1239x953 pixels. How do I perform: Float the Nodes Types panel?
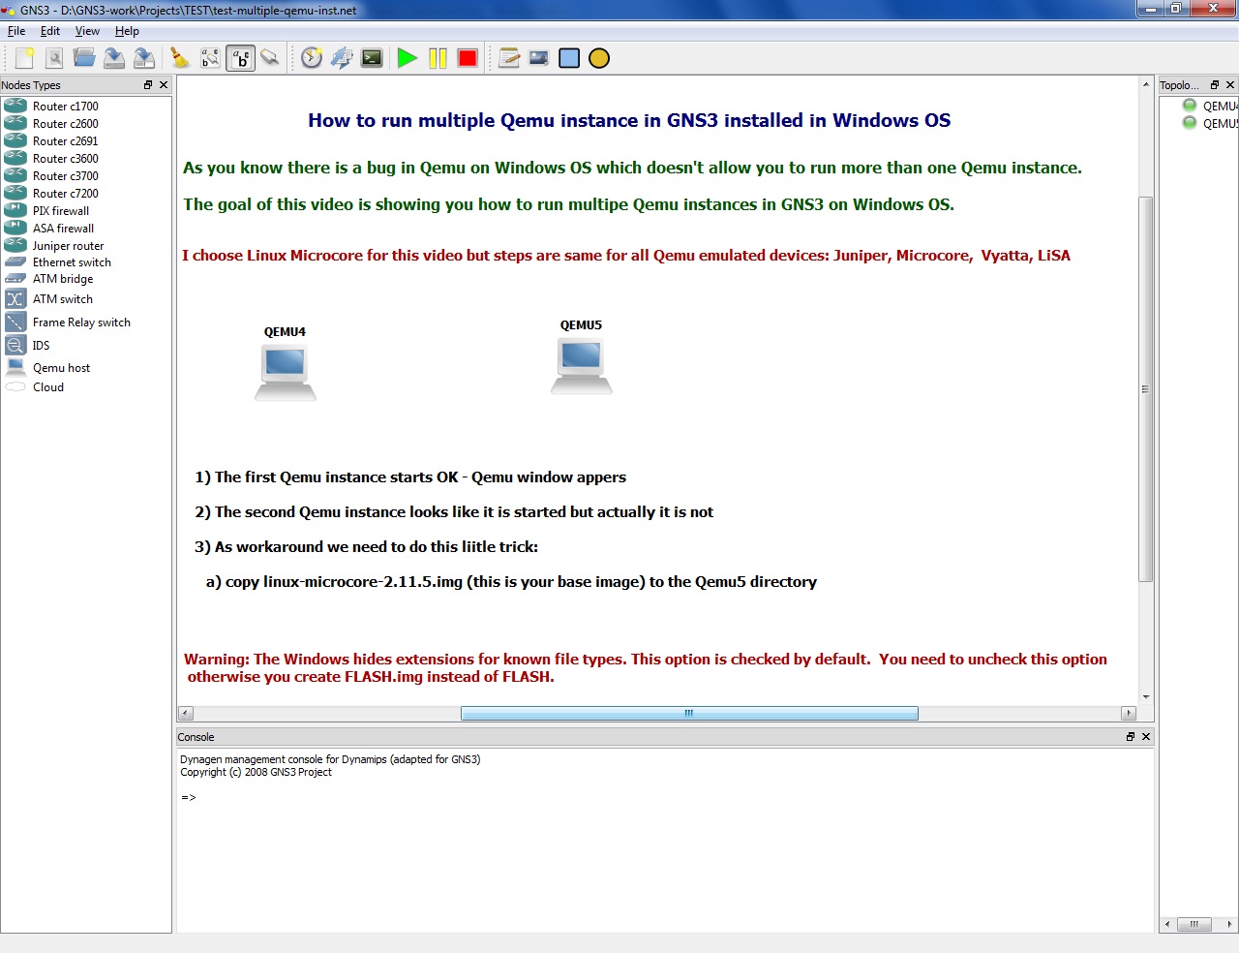[x=148, y=85]
